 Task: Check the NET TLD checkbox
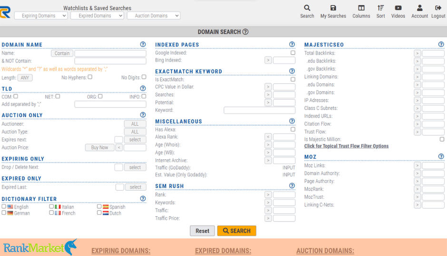pyautogui.click(x=58, y=96)
